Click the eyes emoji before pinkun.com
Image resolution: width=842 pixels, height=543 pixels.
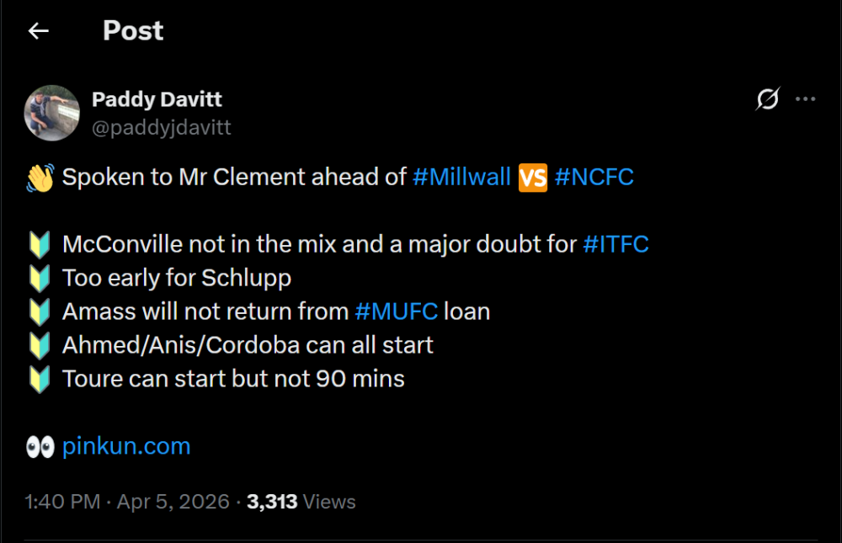point(40,446)
